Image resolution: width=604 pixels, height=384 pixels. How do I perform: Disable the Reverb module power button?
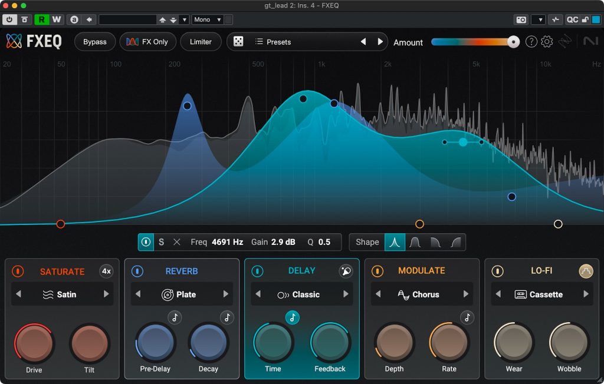(137, 272)
